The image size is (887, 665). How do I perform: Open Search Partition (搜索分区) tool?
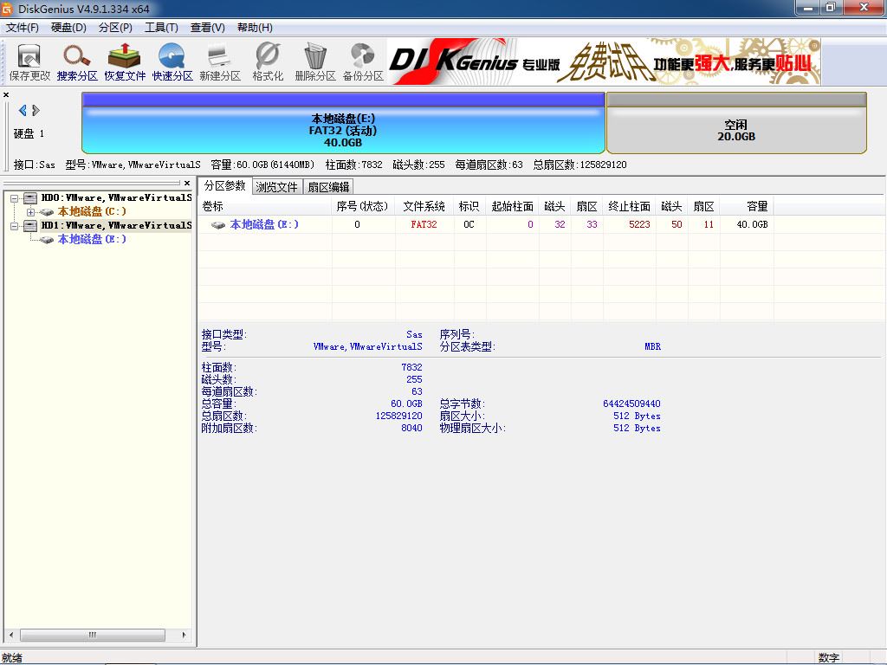77,62
